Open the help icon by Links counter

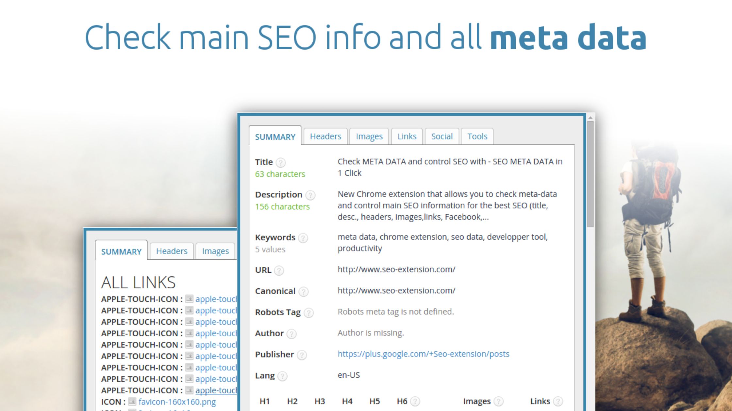pos(558,401)
